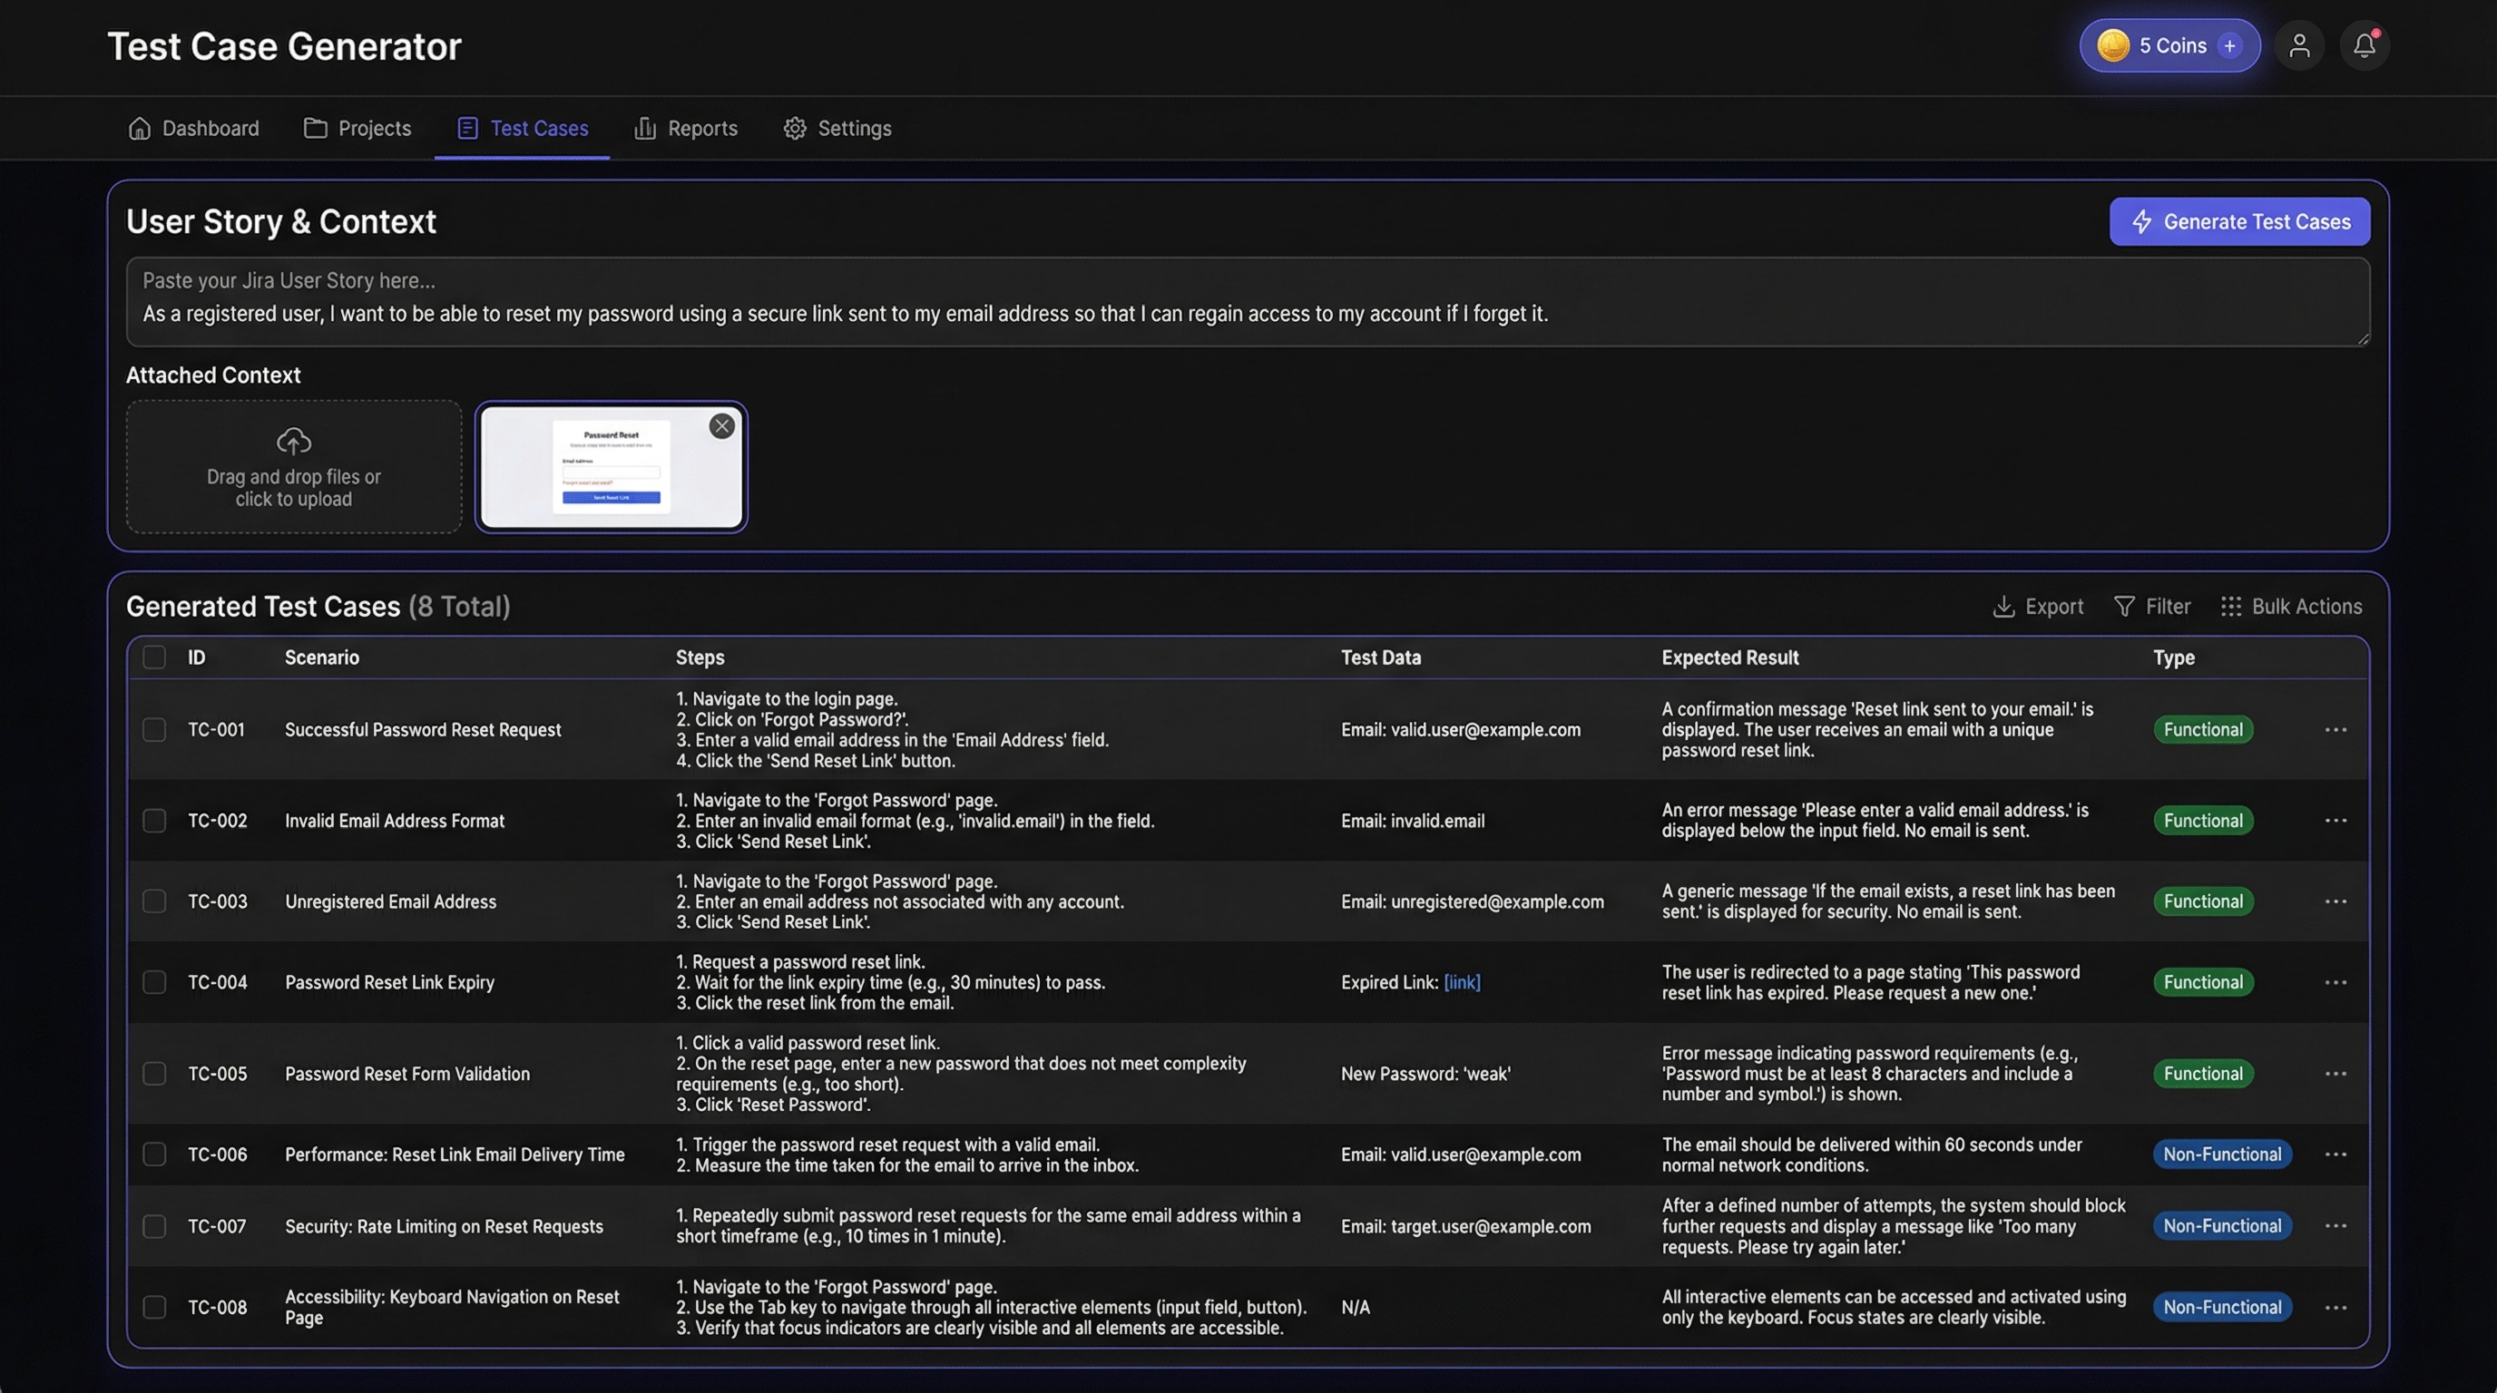Select the attached Password Reset screenshot thumbnail

point(611,466)
